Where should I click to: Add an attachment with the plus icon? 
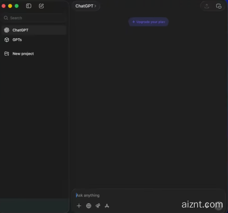(x=79, y=206)
